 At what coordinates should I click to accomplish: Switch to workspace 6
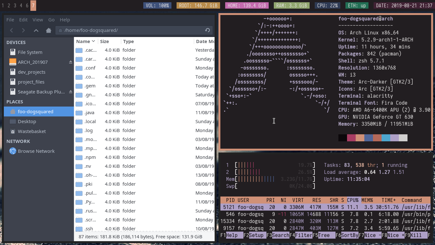point(27,5)
